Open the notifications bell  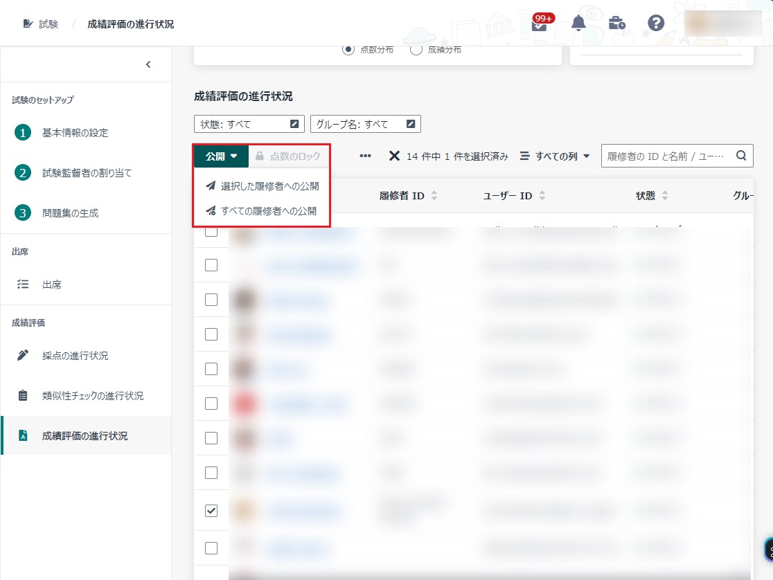coord(578,23)
